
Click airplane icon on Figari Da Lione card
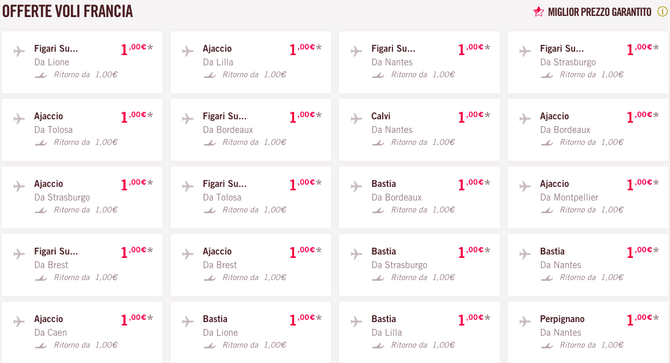19,51
